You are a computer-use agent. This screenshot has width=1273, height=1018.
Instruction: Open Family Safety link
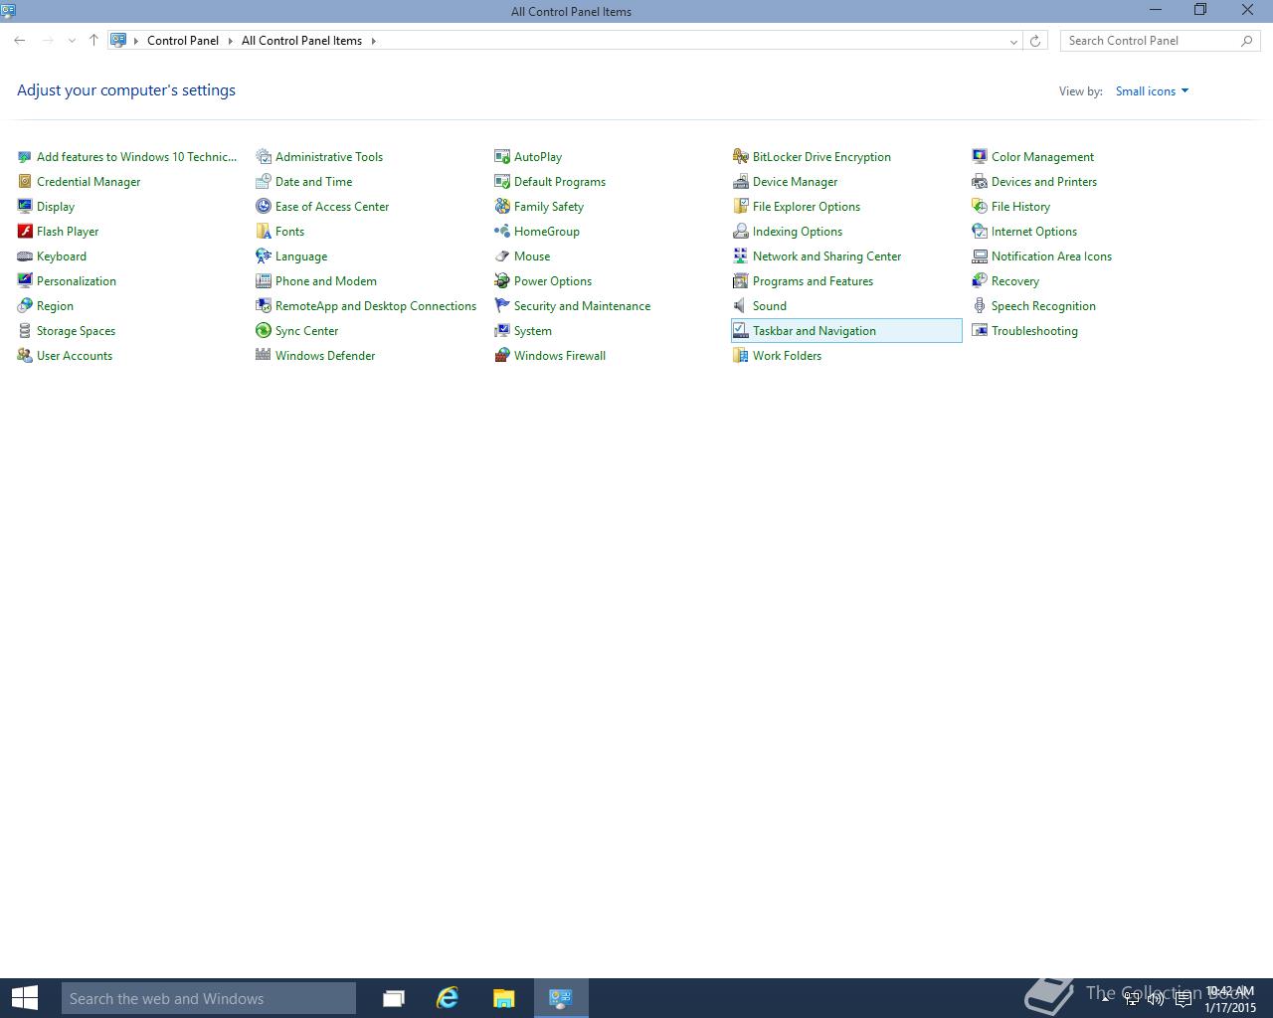coord(549,206)
